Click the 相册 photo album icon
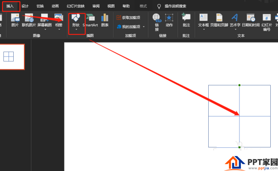 click(59, 20)
